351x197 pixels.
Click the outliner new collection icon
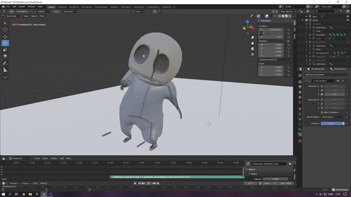pos(348,11)
